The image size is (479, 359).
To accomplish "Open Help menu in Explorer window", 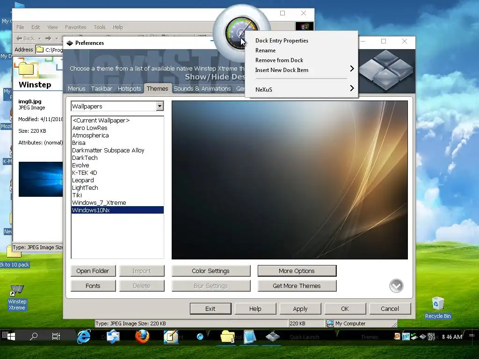I will click(x=117, y=27).
